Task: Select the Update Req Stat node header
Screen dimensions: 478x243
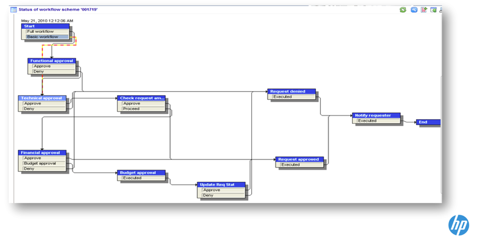Action: click(x=221, y=185)
